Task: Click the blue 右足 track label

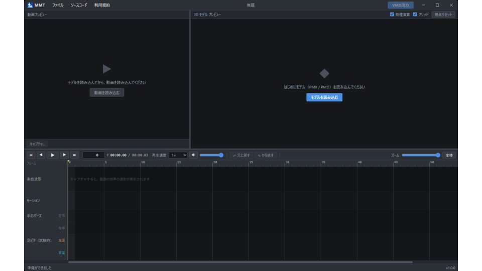Action: pos(62,253)
